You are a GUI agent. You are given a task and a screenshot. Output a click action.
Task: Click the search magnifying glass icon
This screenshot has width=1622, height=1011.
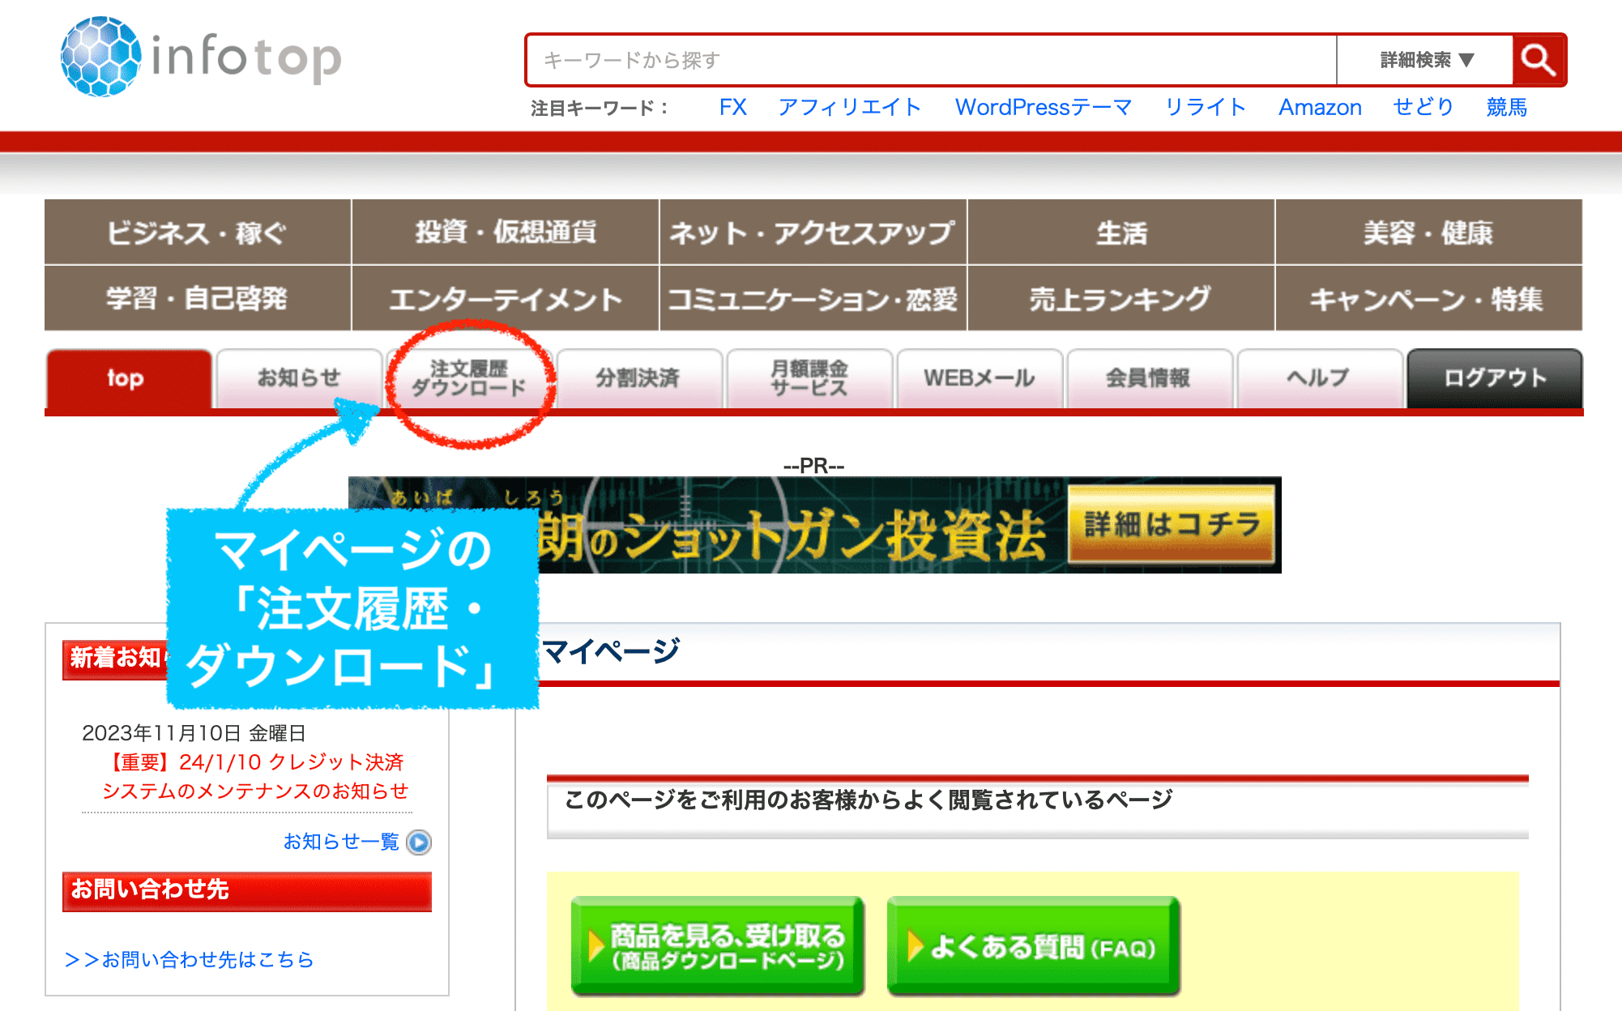tap(1538, 59)
